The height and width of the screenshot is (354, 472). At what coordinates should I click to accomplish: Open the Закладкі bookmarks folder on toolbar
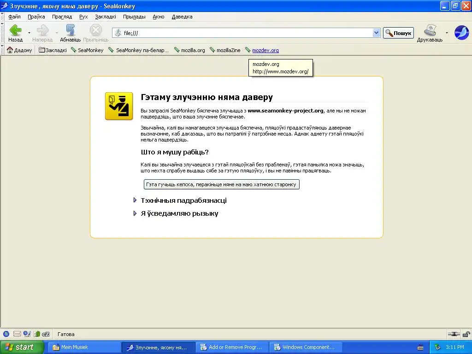click(53, 50)
